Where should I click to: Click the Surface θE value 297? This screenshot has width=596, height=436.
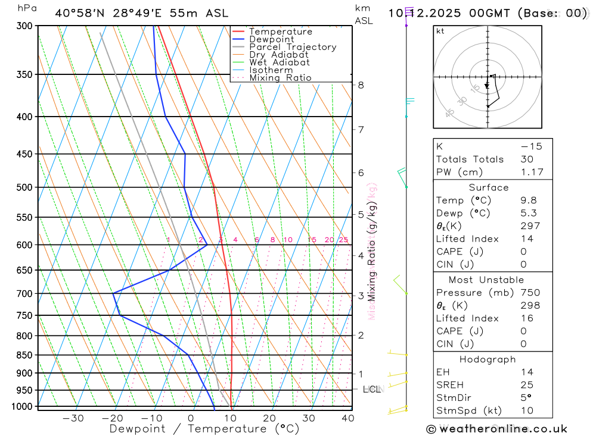(x=530, y=226)
